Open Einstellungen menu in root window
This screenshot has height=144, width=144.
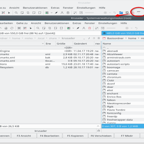pyautogui.click(x=108, y=23)
